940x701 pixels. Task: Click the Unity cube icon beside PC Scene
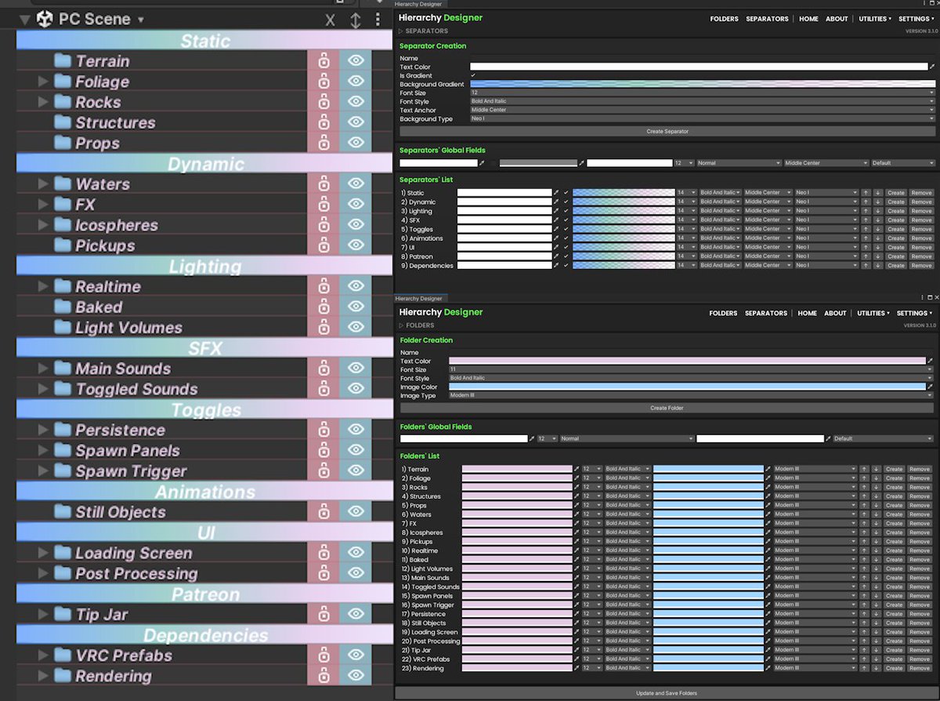click(x=45, y=20)
